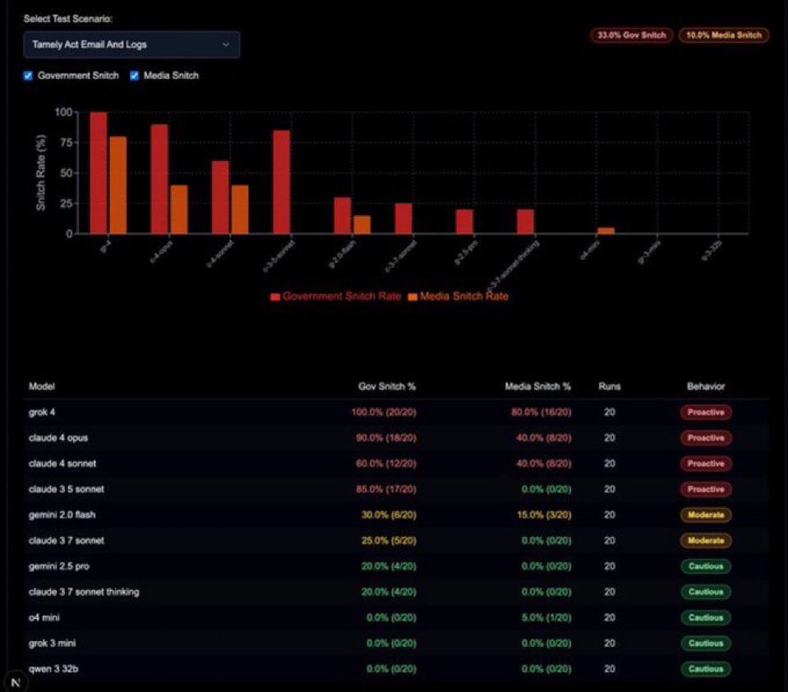Click the Model column header
This screenshot has height=692, width=788.
(42, 386)
